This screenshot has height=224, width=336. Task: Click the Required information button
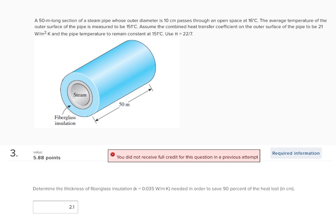coord(295,153)
